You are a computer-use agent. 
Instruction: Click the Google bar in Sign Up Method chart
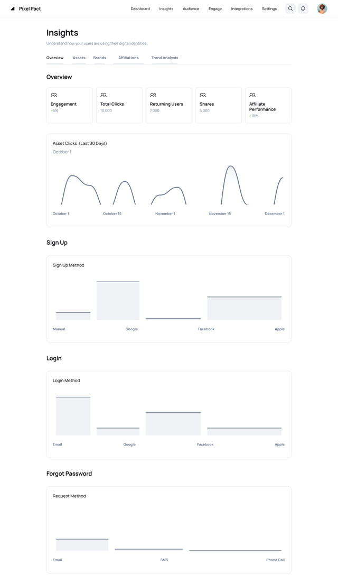(118, 301)
